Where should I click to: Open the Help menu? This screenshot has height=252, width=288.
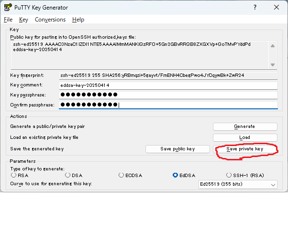[x=78, y=20]
